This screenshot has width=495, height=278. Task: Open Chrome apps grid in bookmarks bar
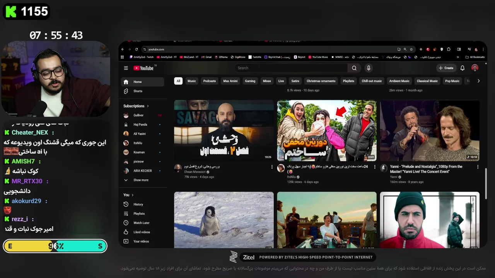(x=123, y=57)
